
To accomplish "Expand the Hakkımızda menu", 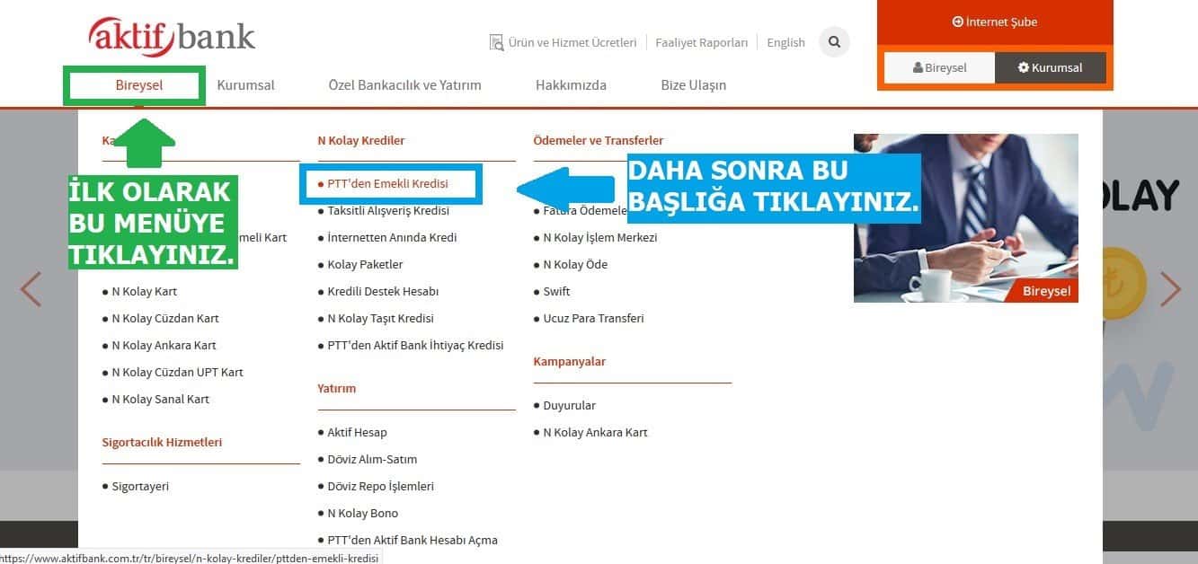I will tap(571, 85).
